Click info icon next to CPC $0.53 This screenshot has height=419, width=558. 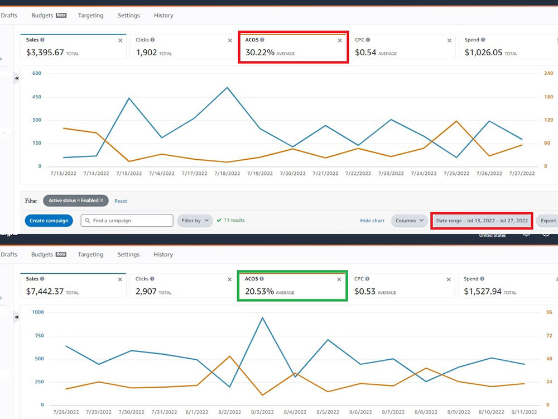pos(367,279)
